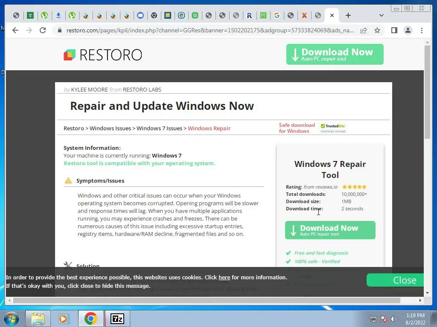Open the Windows Issues breadcrumb link

pyautogui.click(x=110, y=129)
